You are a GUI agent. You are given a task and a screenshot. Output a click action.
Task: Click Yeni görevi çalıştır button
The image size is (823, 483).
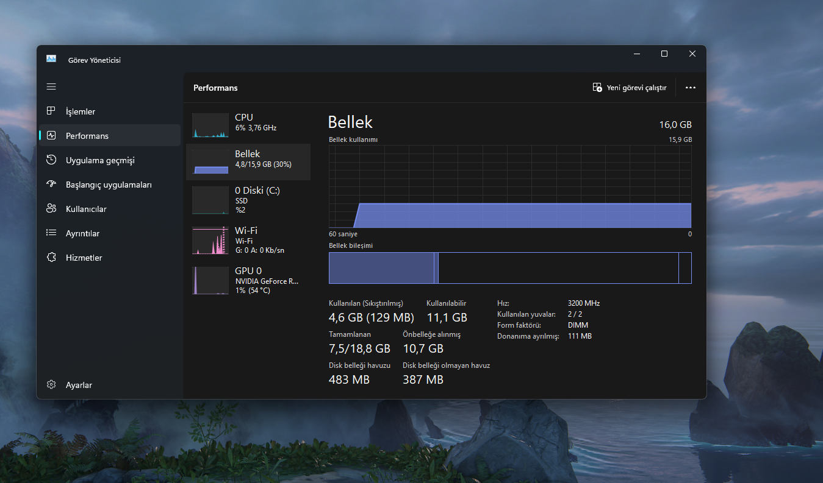click(630, 88)
